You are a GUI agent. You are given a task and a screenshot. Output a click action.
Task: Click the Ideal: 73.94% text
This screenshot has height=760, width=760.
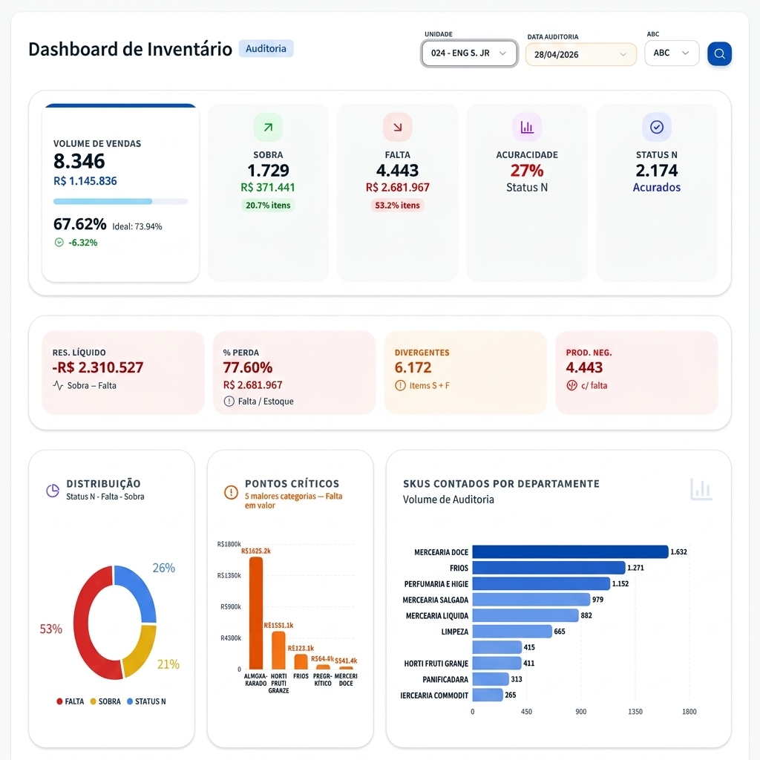click(137, 226)
